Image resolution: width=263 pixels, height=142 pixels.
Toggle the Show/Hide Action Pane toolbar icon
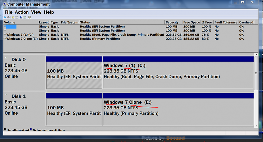25,17
